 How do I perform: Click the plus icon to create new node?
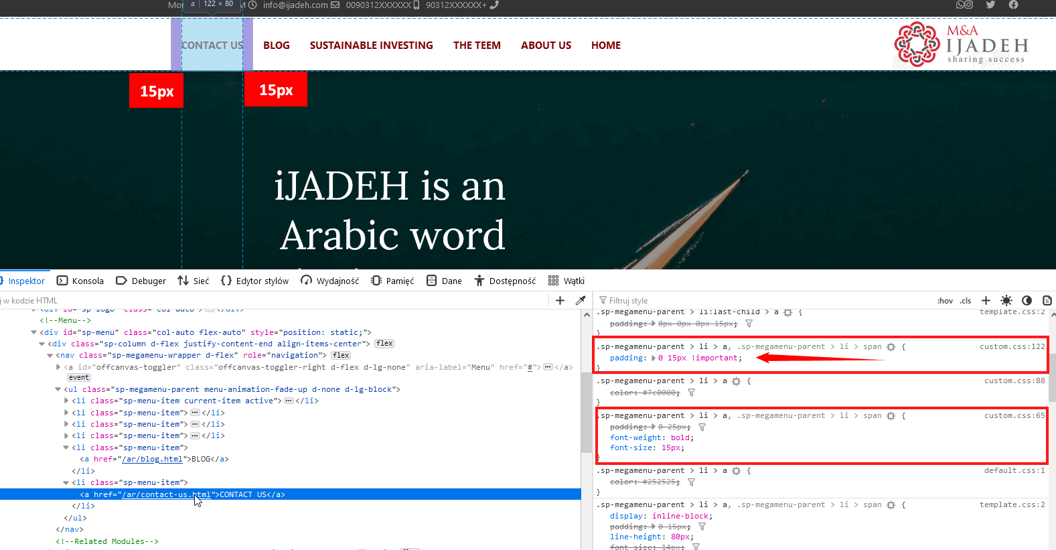pos(560,301)
